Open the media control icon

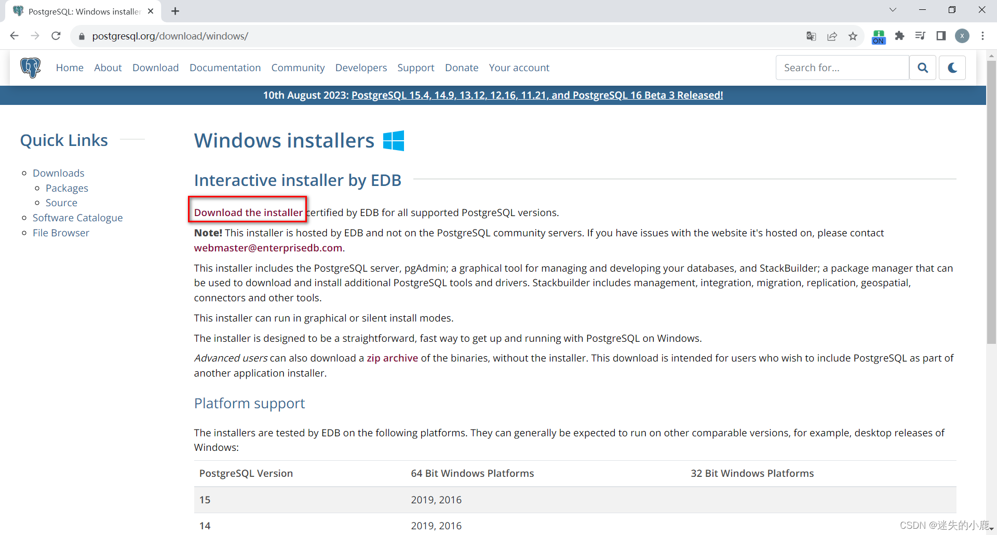[x=920, y=36]
